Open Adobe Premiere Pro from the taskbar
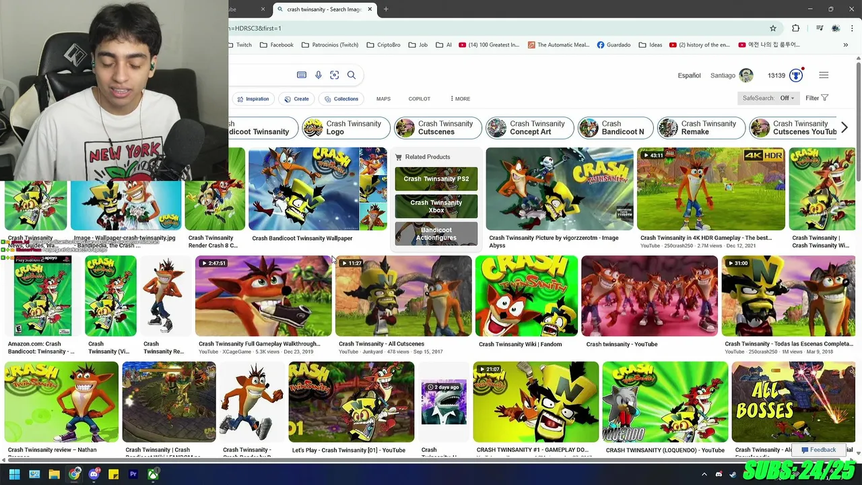This screenshot has height=485, width=862. click(x=133, y=474)
